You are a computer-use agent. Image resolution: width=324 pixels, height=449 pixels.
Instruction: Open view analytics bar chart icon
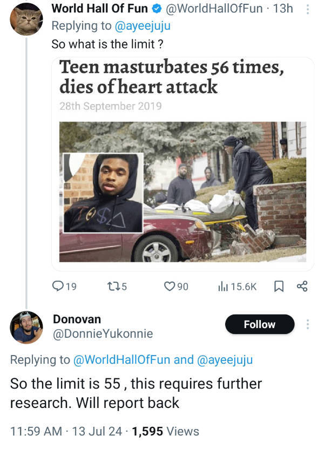click(222, 287)
